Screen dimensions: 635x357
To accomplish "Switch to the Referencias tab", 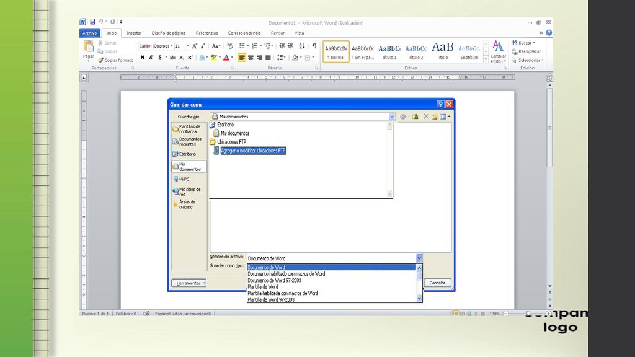I will point(206,33).
